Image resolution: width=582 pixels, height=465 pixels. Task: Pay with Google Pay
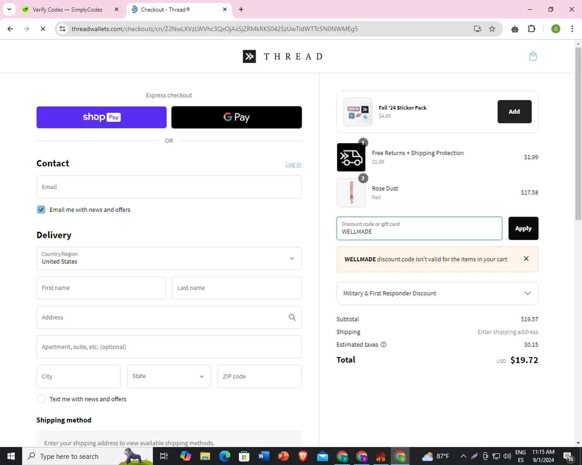point(236,117)
